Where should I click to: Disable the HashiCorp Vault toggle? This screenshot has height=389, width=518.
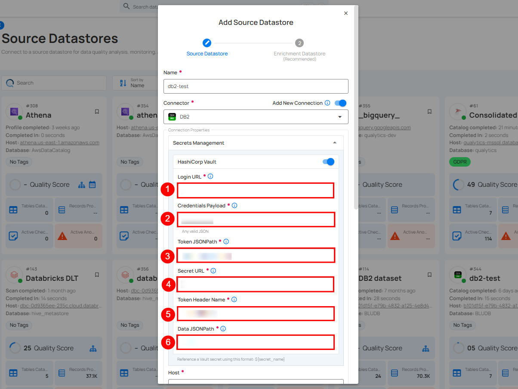tap(330, 162)
